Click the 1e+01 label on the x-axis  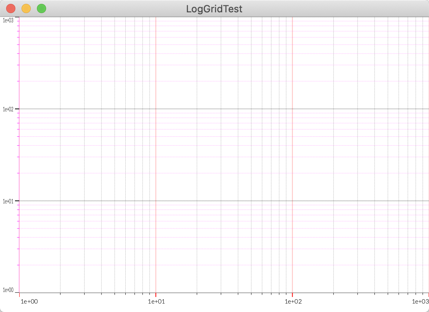156,302
